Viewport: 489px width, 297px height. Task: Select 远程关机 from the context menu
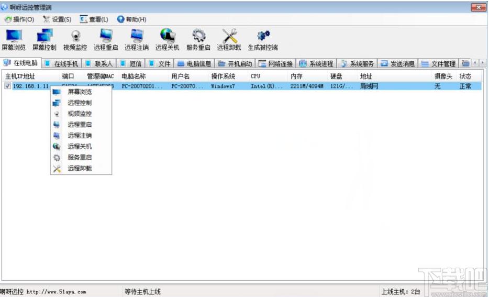(x=80, y=147)
